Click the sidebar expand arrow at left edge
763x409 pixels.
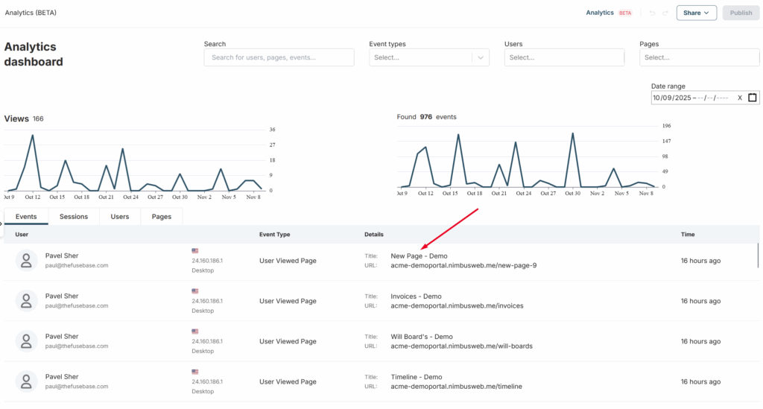tap(2, 223)
